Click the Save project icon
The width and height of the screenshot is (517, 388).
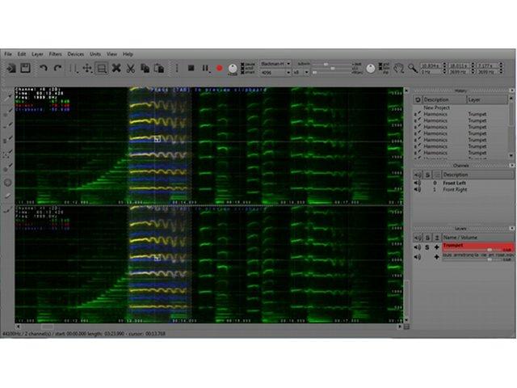point(25,69)
